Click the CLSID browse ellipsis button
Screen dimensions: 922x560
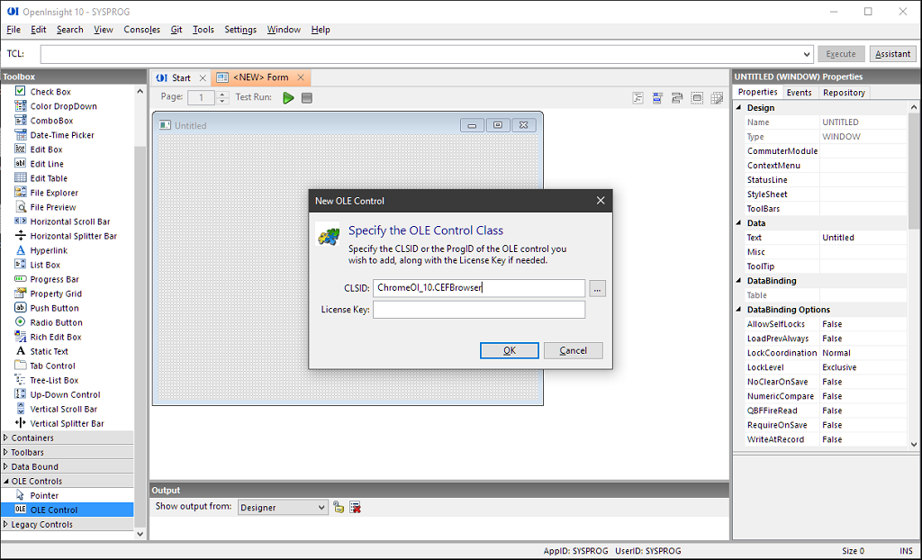598,288
